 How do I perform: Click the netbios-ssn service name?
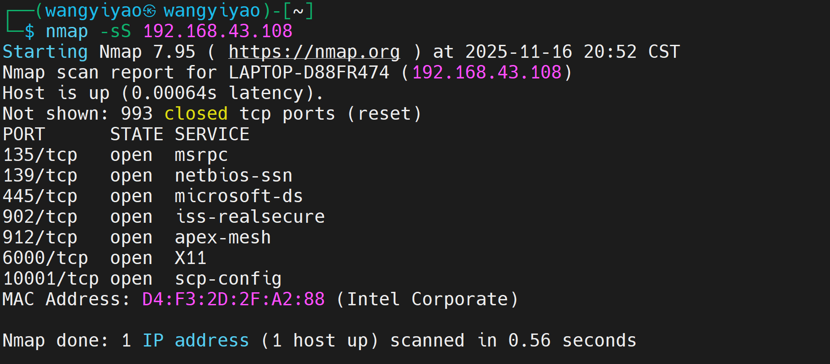pyautogui.click(x=234, y=176)
